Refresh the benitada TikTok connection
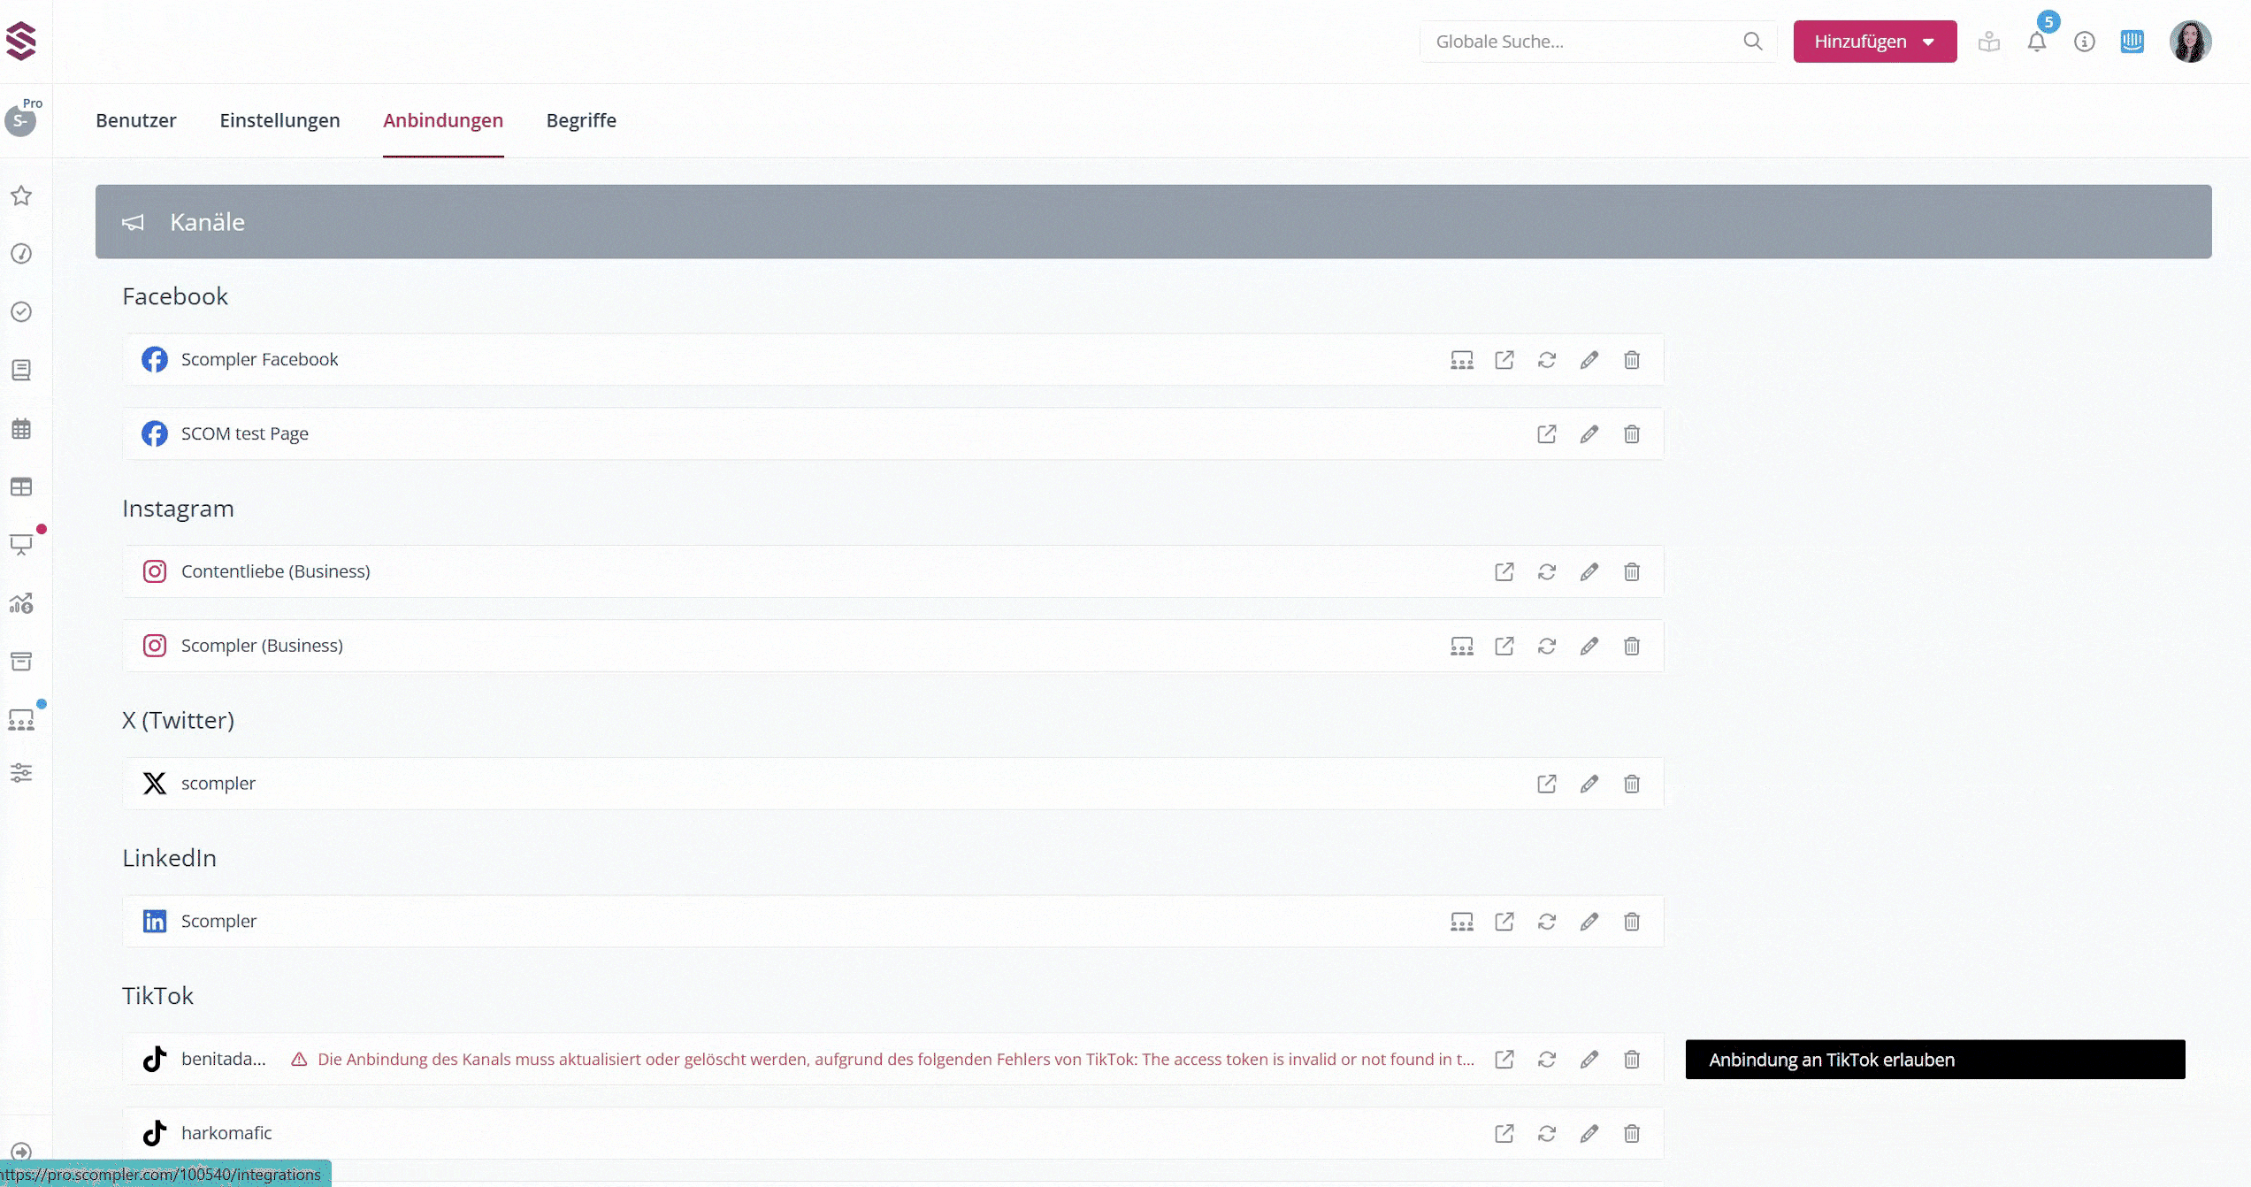The width and height of the screenshot is (2251, 1187). pos(1547,1060)
